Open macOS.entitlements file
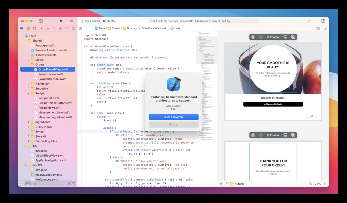The image size is (347, 203). click(x=49, y=175)
